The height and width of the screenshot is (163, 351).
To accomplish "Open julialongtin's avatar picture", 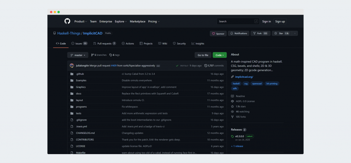I will tap(72, 65).
